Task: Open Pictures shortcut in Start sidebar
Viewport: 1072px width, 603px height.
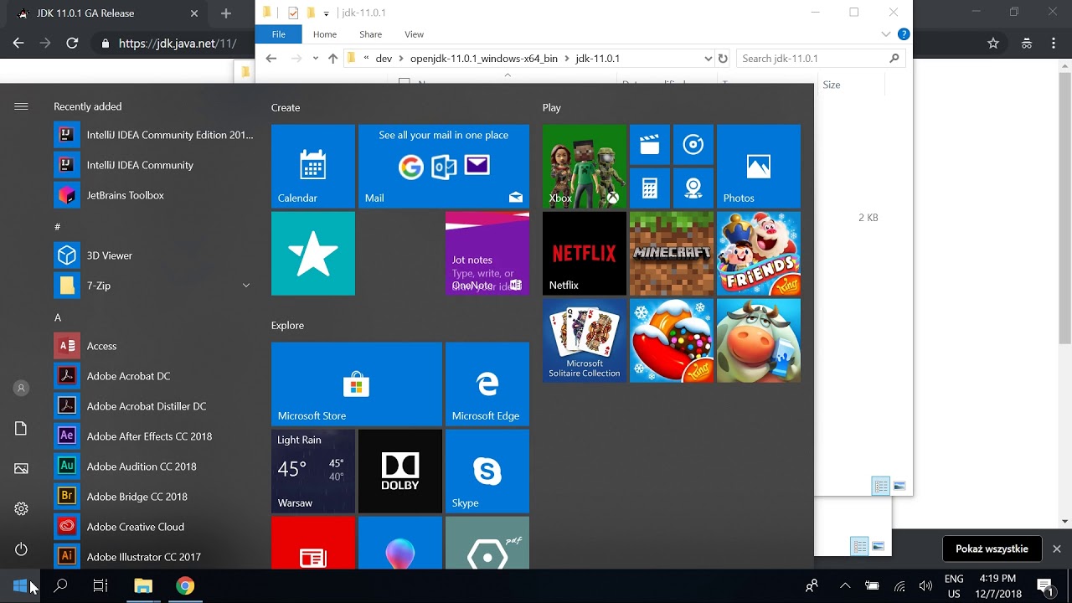Action: [22, 469]
